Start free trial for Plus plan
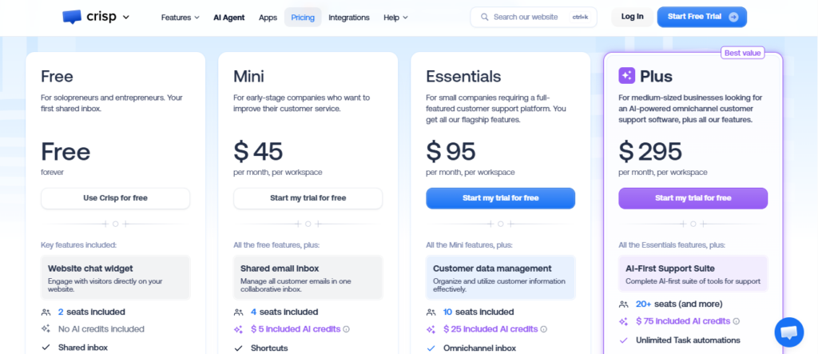This screenshot has height=354, width=818. pyautogui.click(x=693, y=198)
